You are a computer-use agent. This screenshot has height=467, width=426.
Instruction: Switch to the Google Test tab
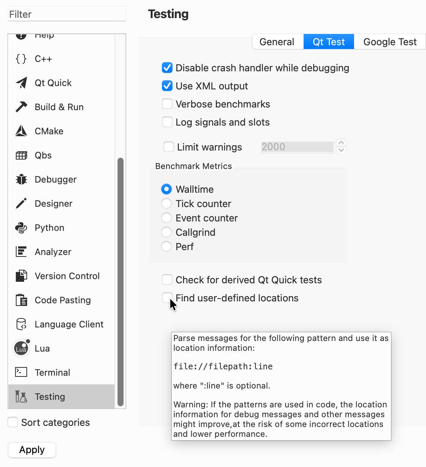coord(390,42)
